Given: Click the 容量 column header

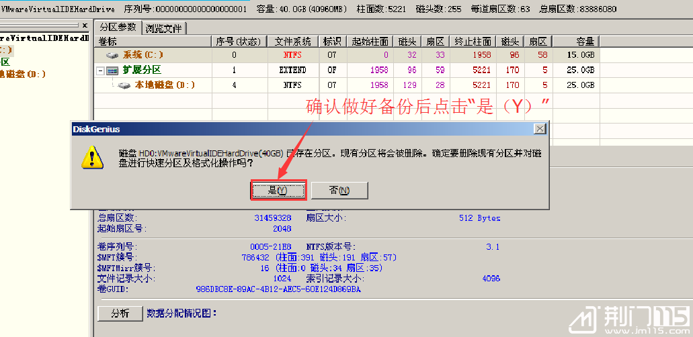Looking at the screenshot, I should (576, 42).
